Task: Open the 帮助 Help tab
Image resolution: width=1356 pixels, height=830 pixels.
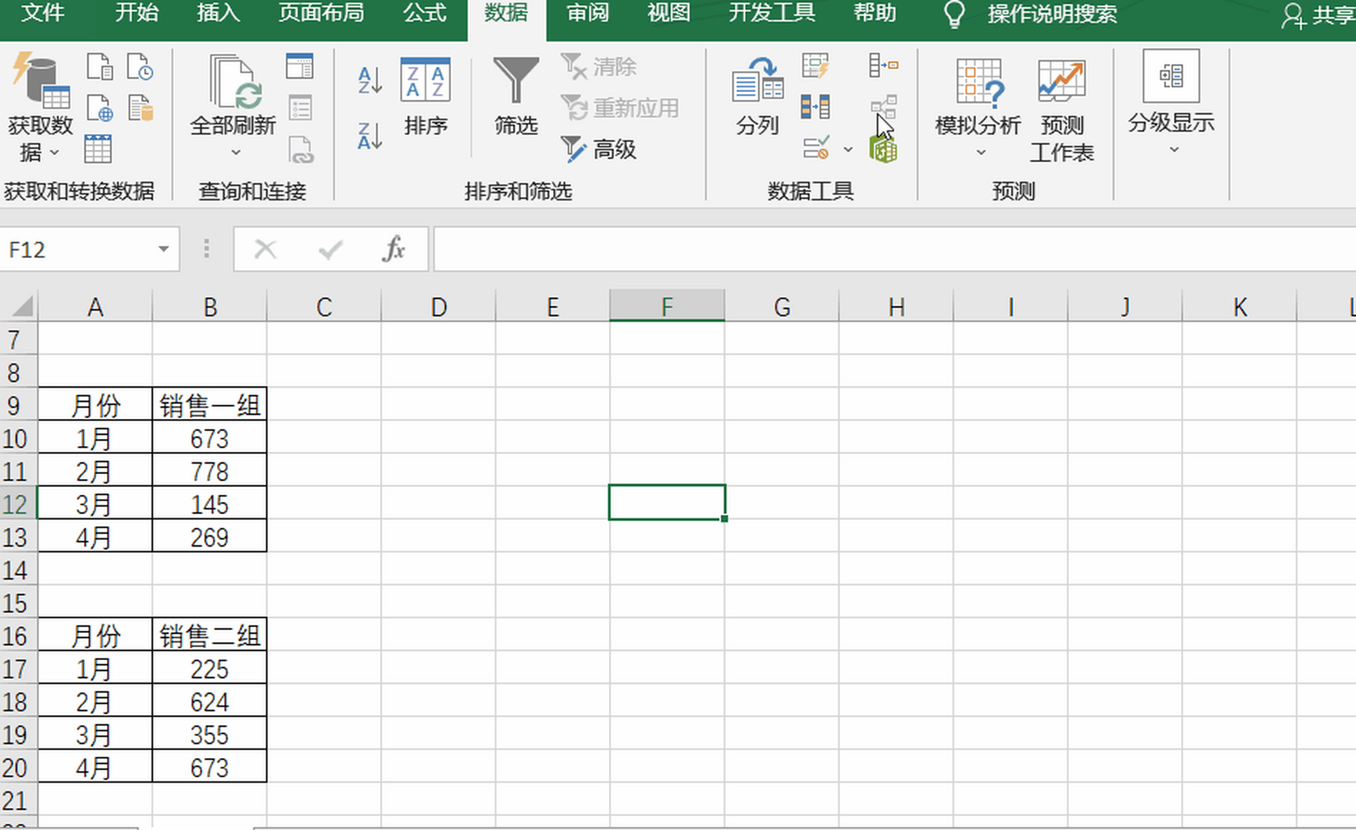Action: pyautogui.click(x=874, y=13)
